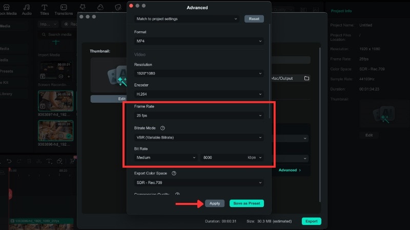
Task: Click the Undo arrow in timeline toolbar
Action: 9,162
